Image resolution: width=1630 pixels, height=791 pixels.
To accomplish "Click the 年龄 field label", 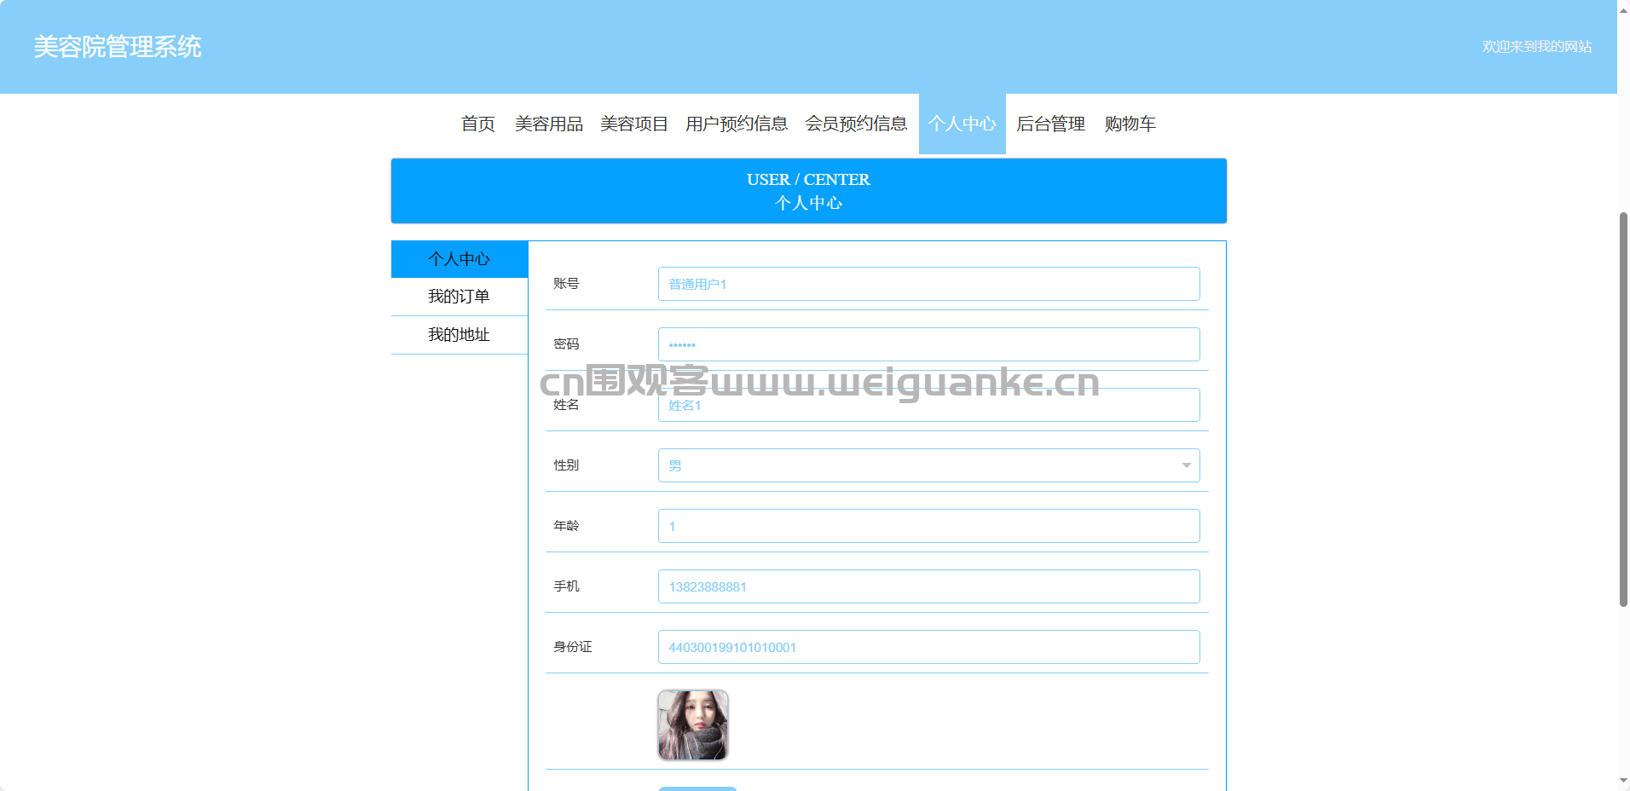I will (566, 526).
